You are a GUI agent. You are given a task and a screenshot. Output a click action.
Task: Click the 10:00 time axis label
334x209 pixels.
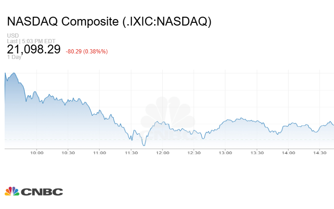(37, 153)
